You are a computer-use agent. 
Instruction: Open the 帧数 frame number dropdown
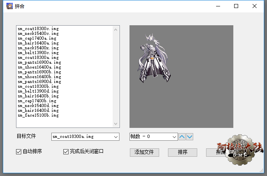[x=154, y=137]
